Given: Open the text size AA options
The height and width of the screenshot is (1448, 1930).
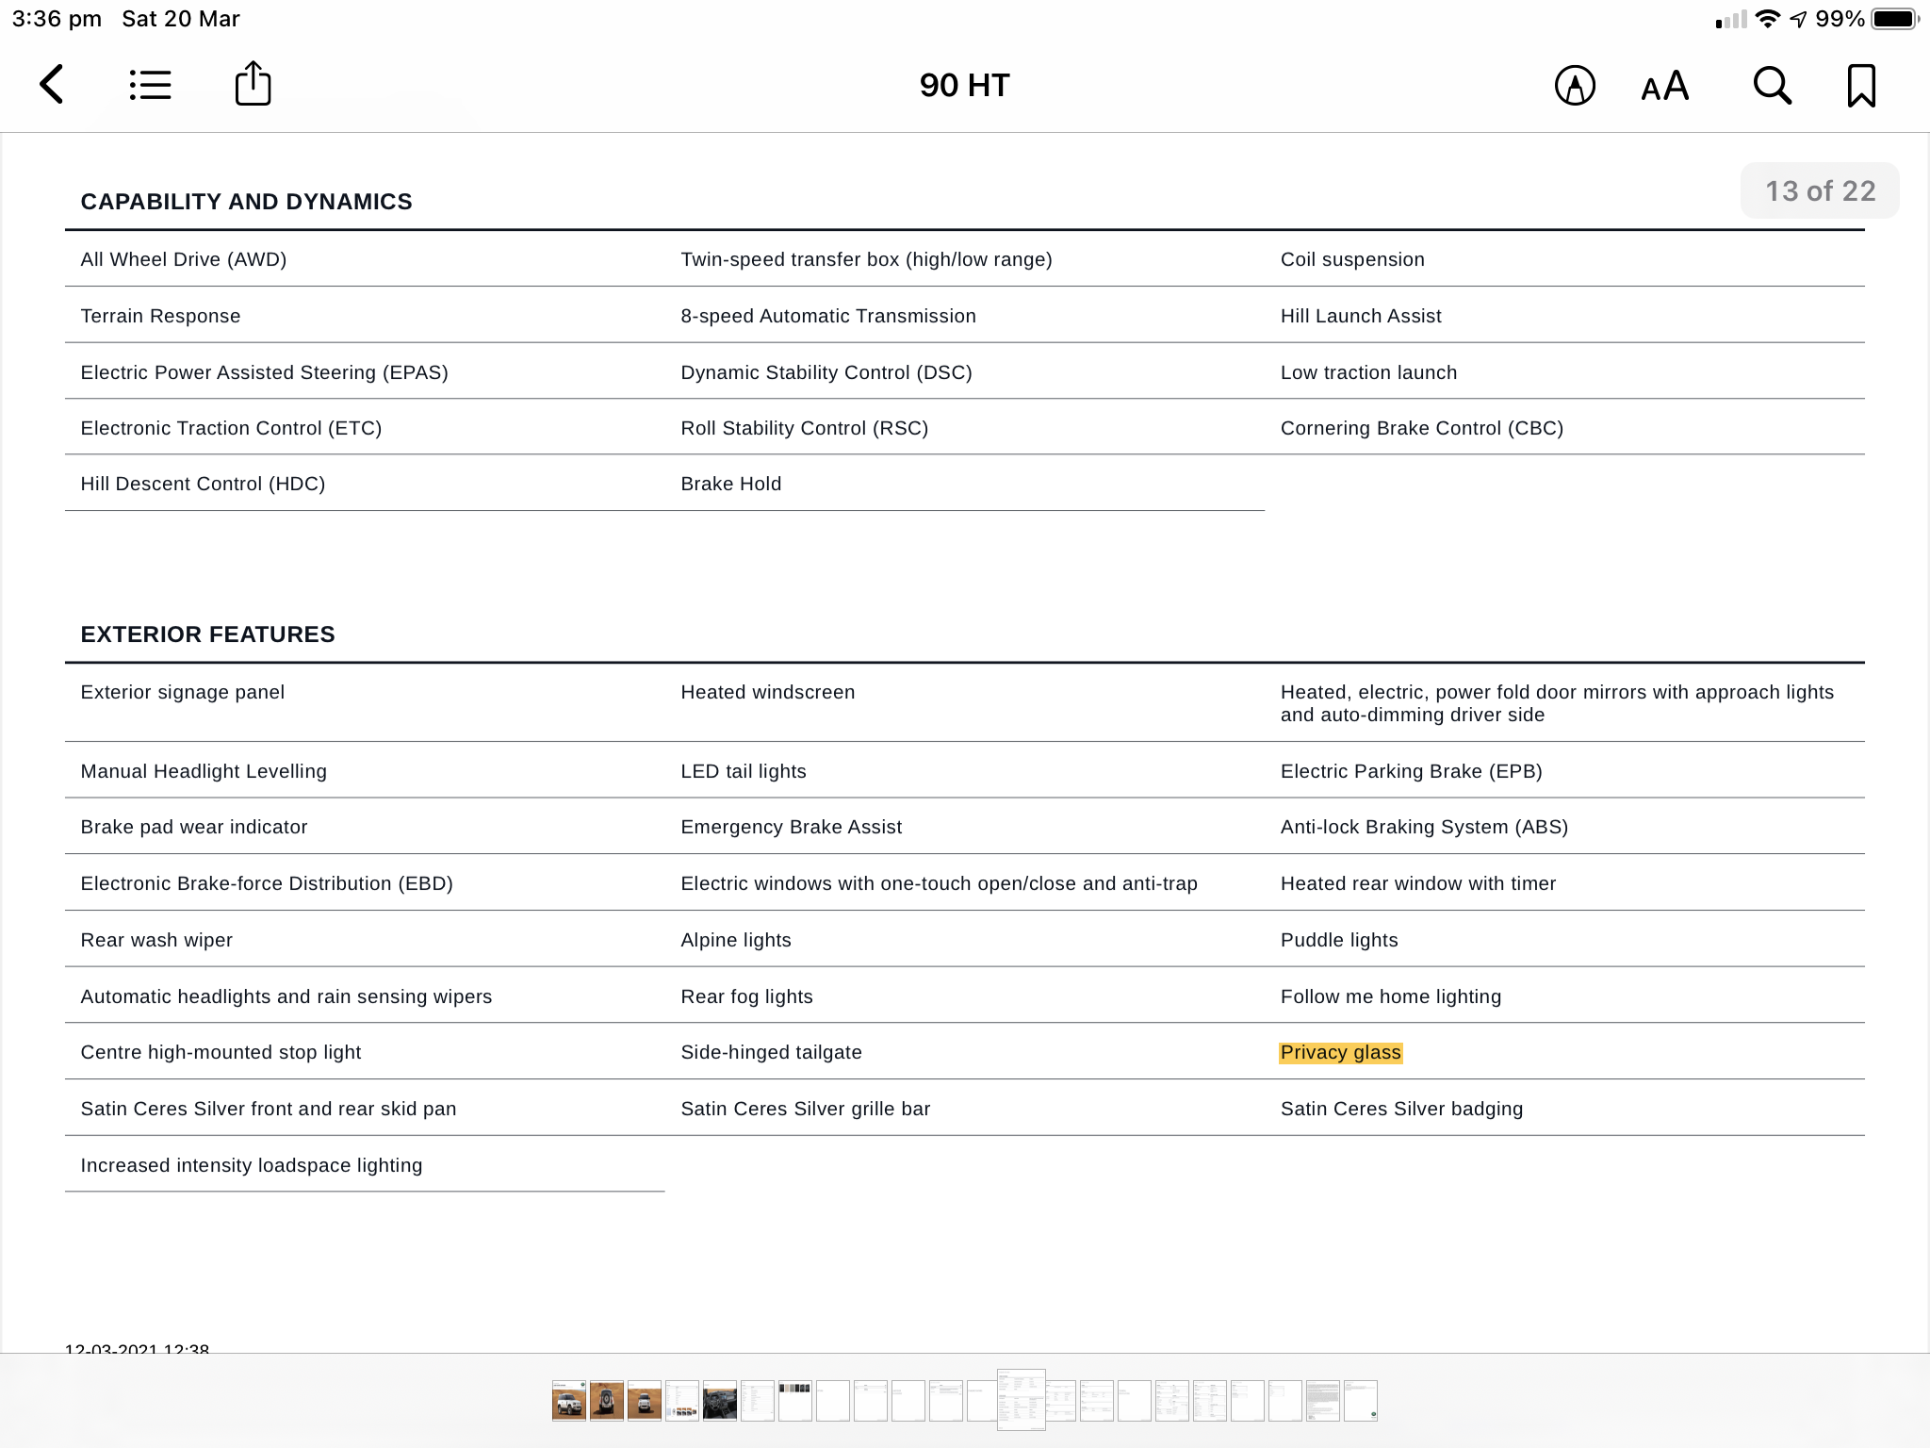Looking at the screenshot, I should tap(1664, 86).
